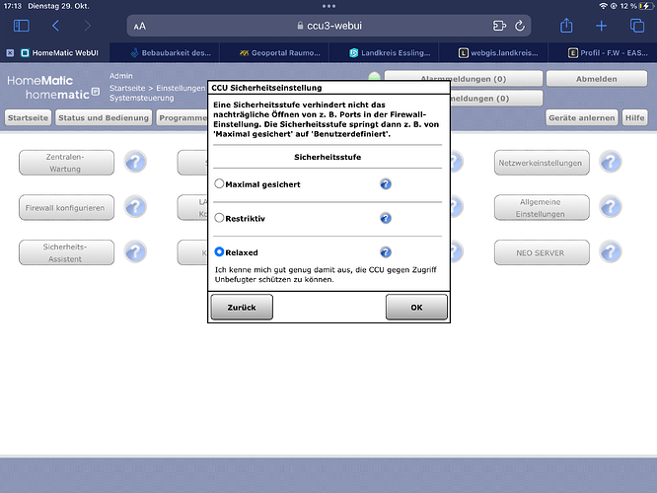Image resolution: width=657 pixels, height=493 pixels.
Task: Click help icon next to Maximal gesichert
Action: (x=386, y=183)
